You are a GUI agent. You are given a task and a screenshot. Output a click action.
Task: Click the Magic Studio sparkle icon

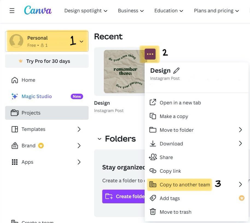[15, 96]
